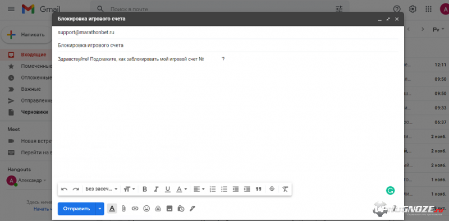The height and width of the screenshot is (221, 449).
Task: Open the text alignment options
Action: pos(199,189)
